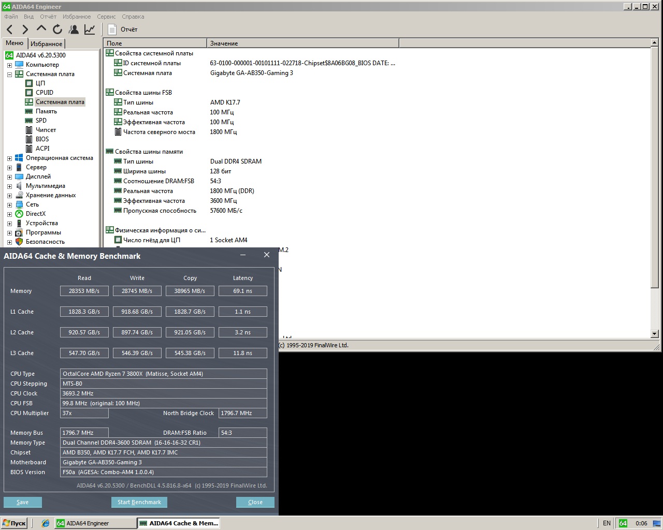Open the SPD tree entry

click(41, 121)
